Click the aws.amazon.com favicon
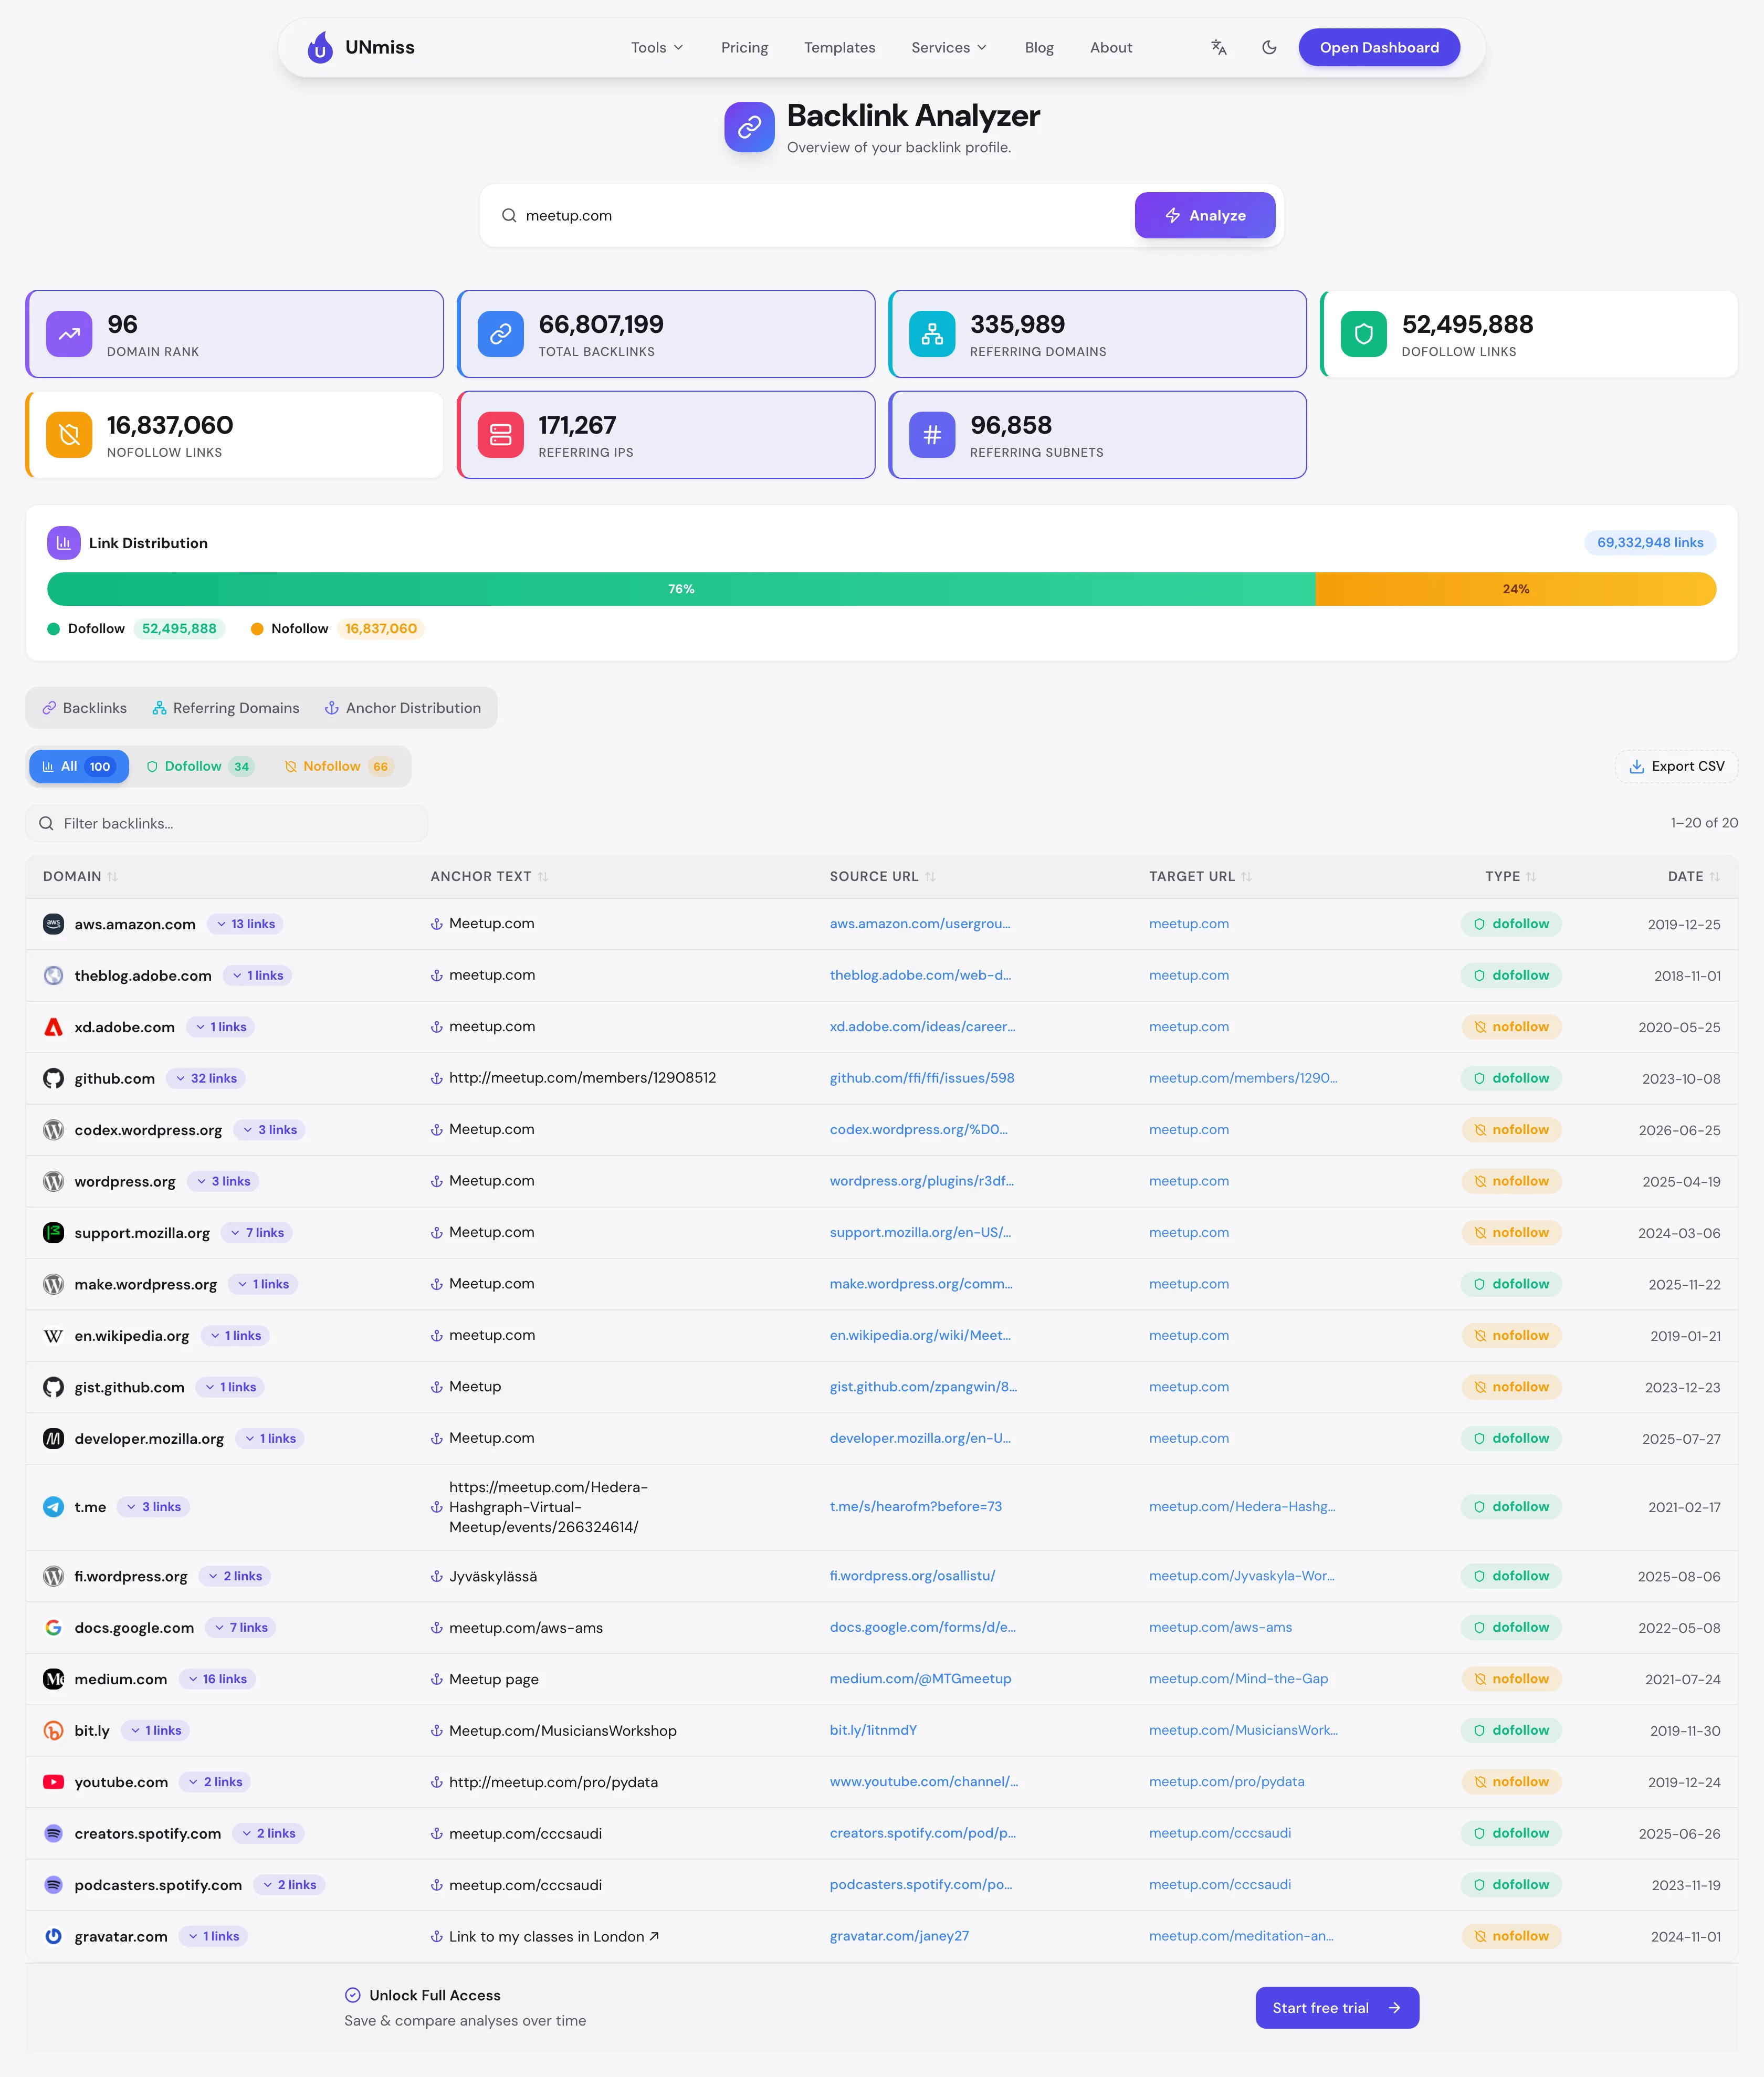Image resolution: width=1764 pixels, height=2077 pixels. pos(54,924)
